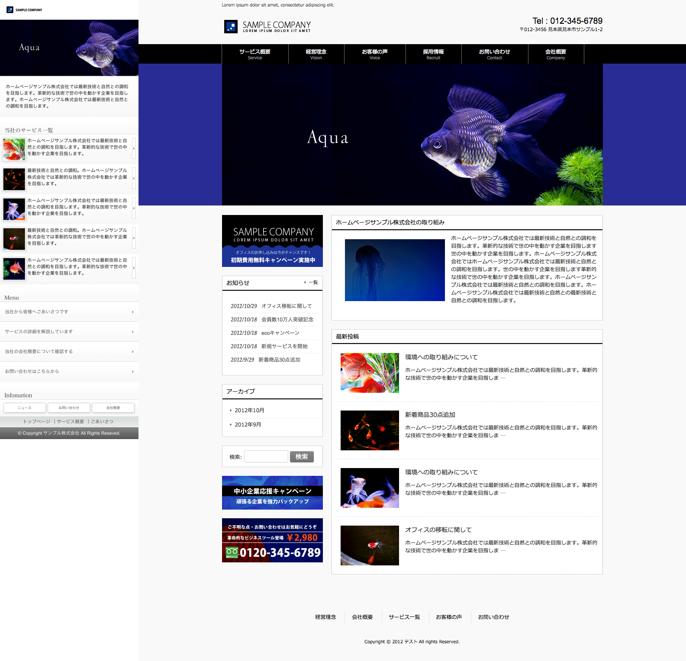Click the jellyfish image in the company section
686x661 pixels.
click(x=395, y=270)
